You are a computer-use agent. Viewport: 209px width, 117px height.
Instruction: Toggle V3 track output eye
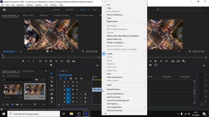tap(77, 82)
